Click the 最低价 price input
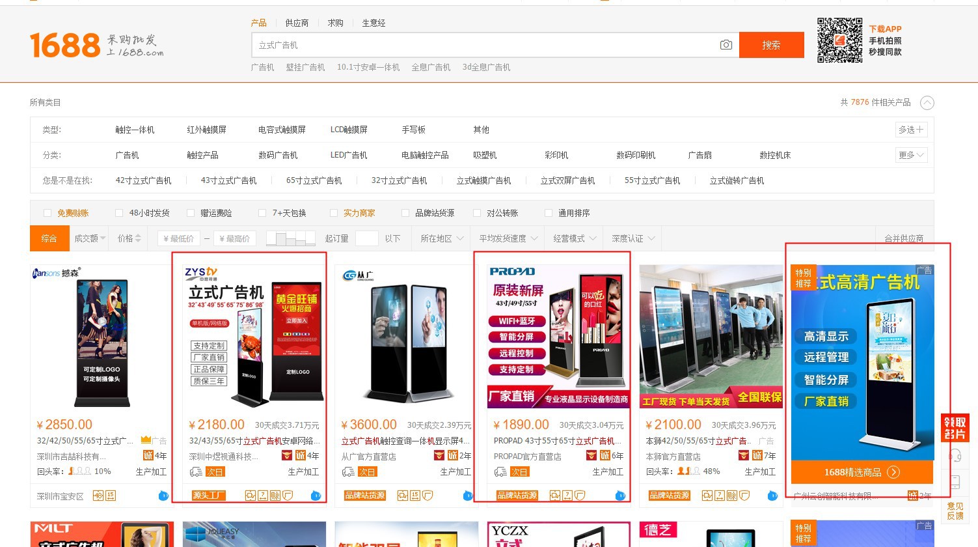Viewport: 978px width, 547px height. point(178,238)
